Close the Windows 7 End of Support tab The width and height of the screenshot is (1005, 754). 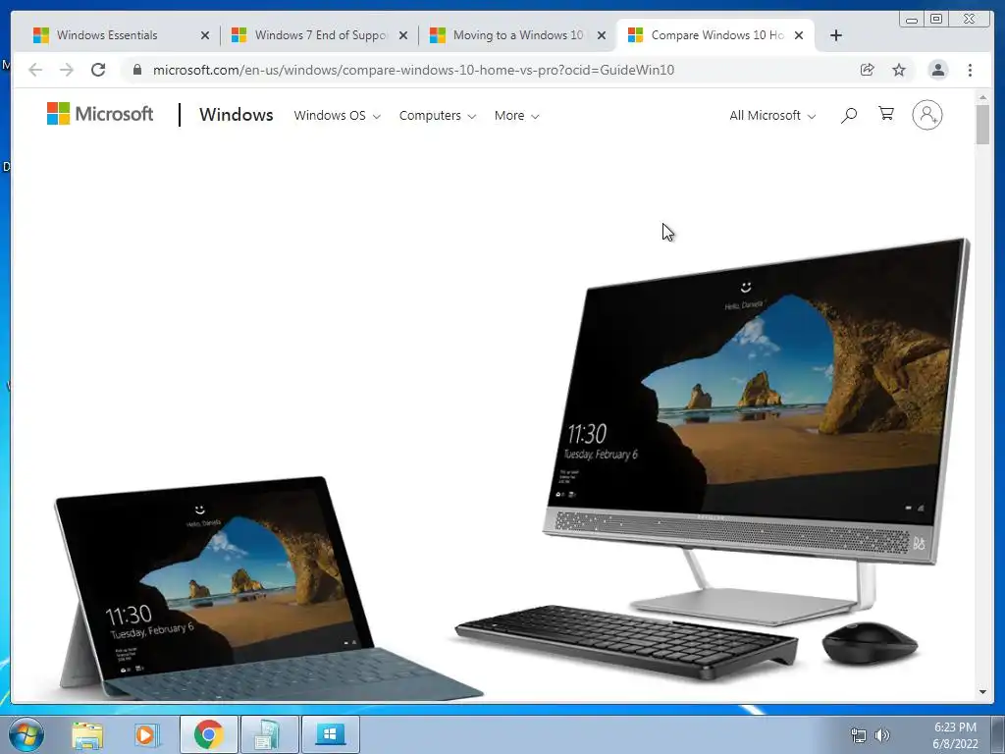(403, 35)
